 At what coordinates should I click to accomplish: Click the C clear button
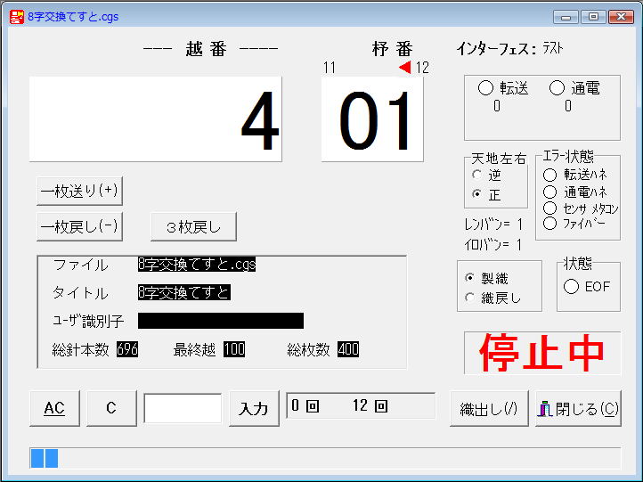[x=111, y=408]
